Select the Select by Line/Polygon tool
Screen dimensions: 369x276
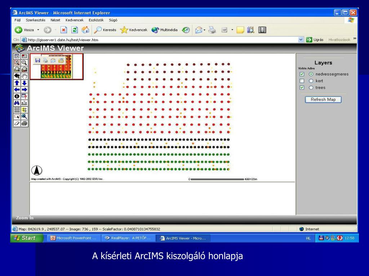click(24, 116)
